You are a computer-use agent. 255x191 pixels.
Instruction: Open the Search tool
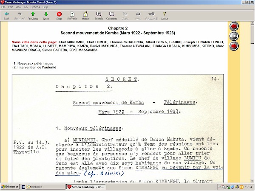(99, 16)
